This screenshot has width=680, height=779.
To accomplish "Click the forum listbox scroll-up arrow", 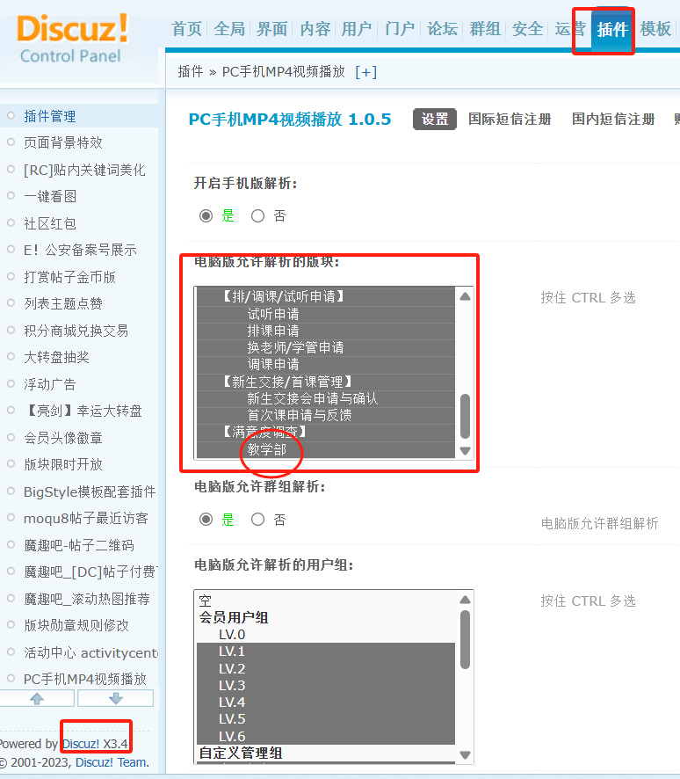I will click(x=465, y=296).
